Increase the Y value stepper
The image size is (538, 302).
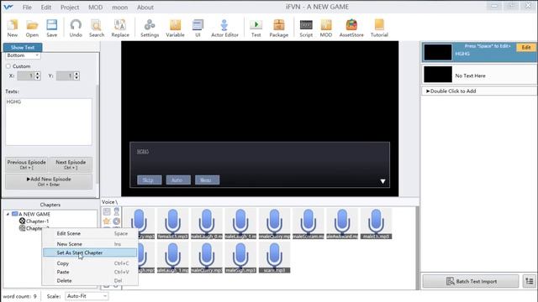click(x=76, y=74)
